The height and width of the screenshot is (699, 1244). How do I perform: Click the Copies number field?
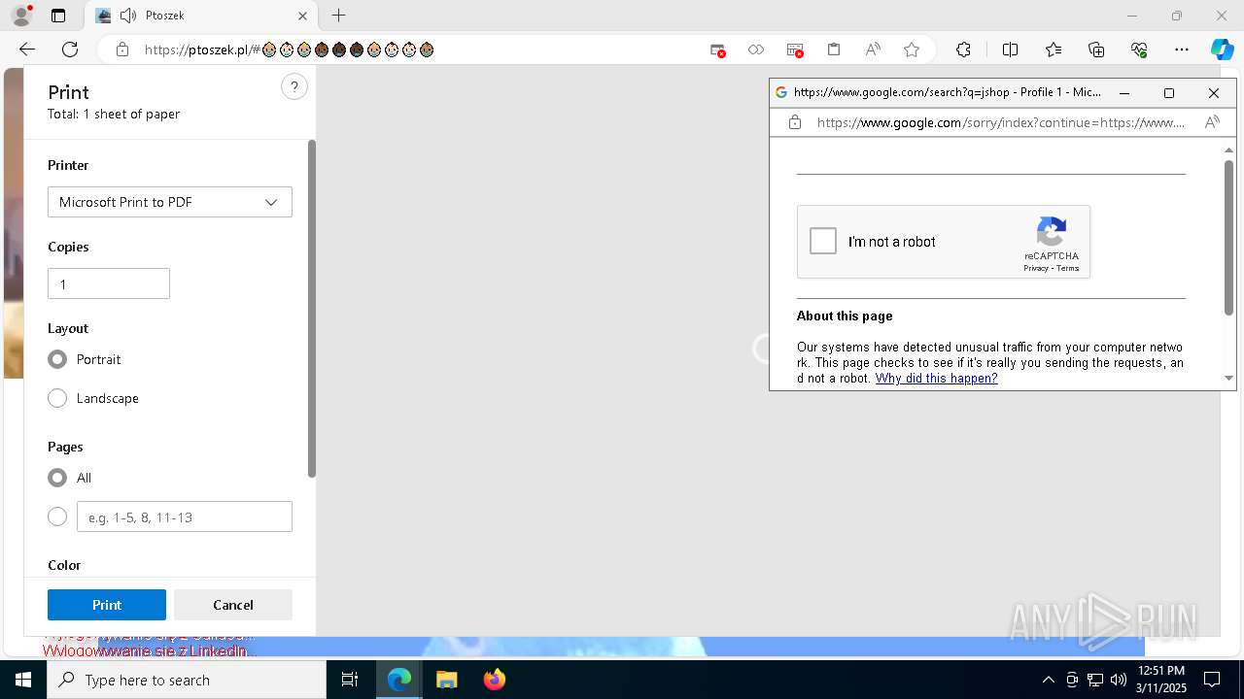pos(109,283)
